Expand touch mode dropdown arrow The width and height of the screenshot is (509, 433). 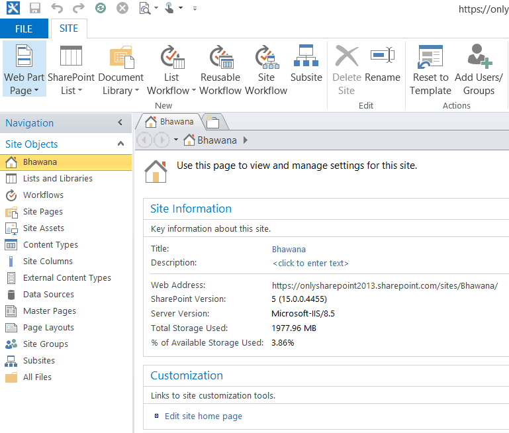181,8
